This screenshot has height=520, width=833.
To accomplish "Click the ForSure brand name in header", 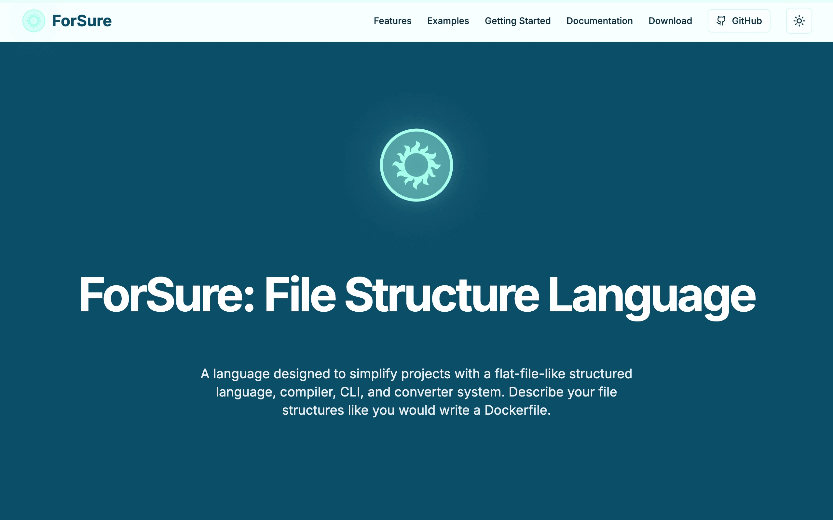I will point(82,21).
